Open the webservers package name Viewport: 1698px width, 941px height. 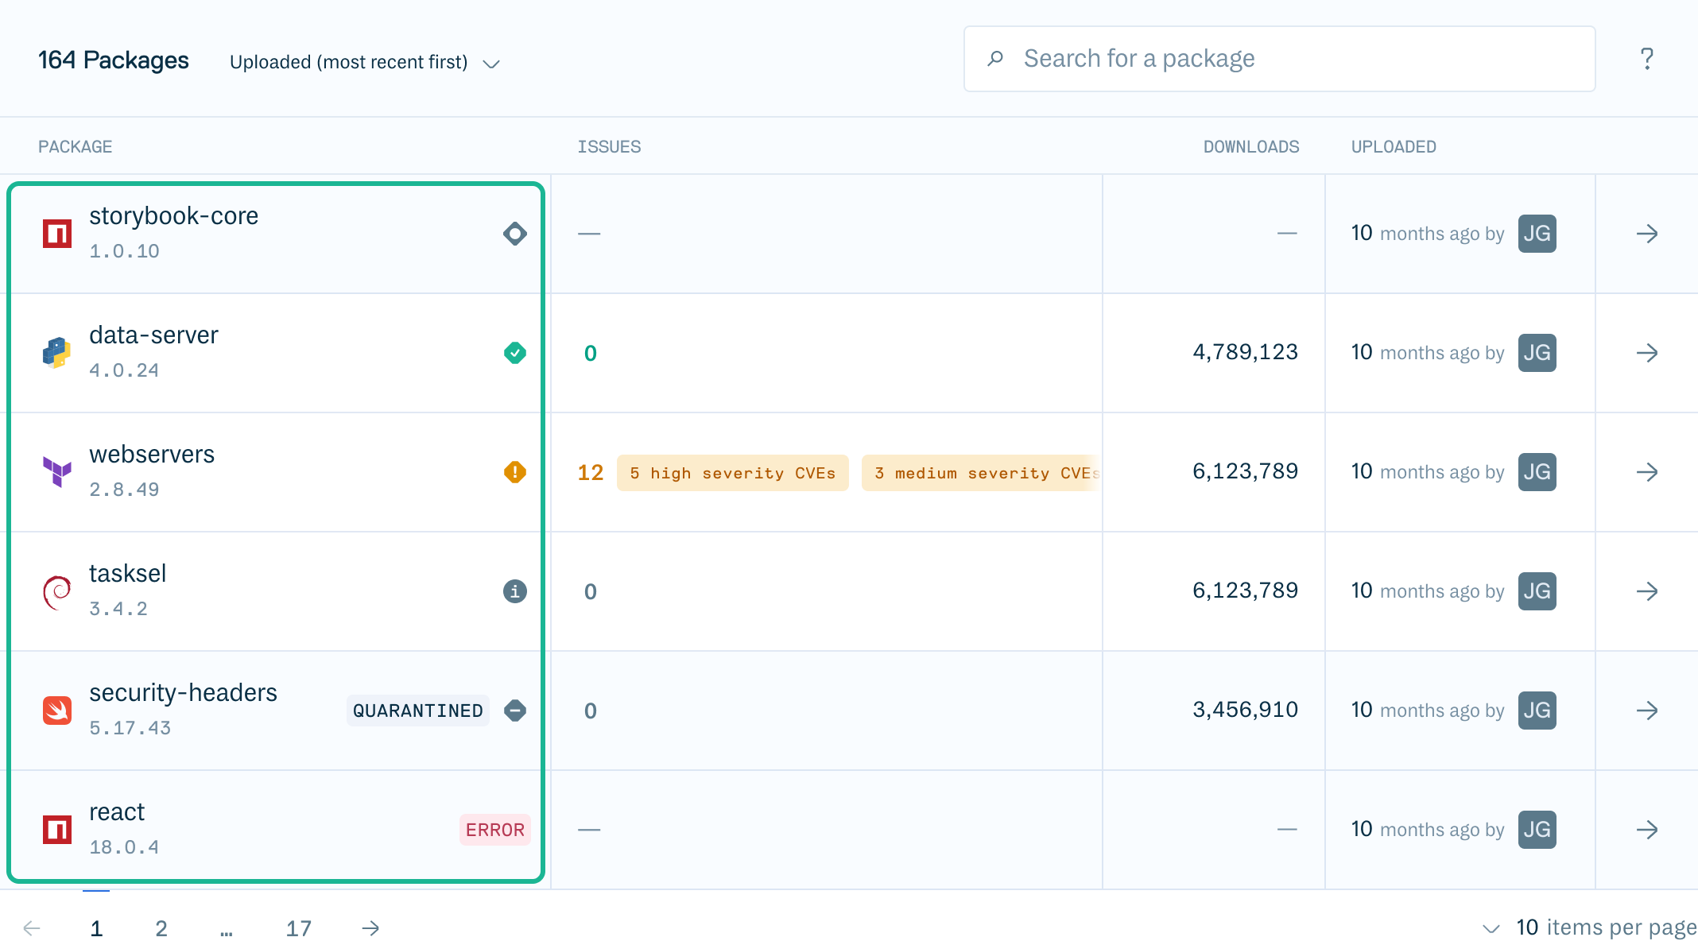click(152, 454)
